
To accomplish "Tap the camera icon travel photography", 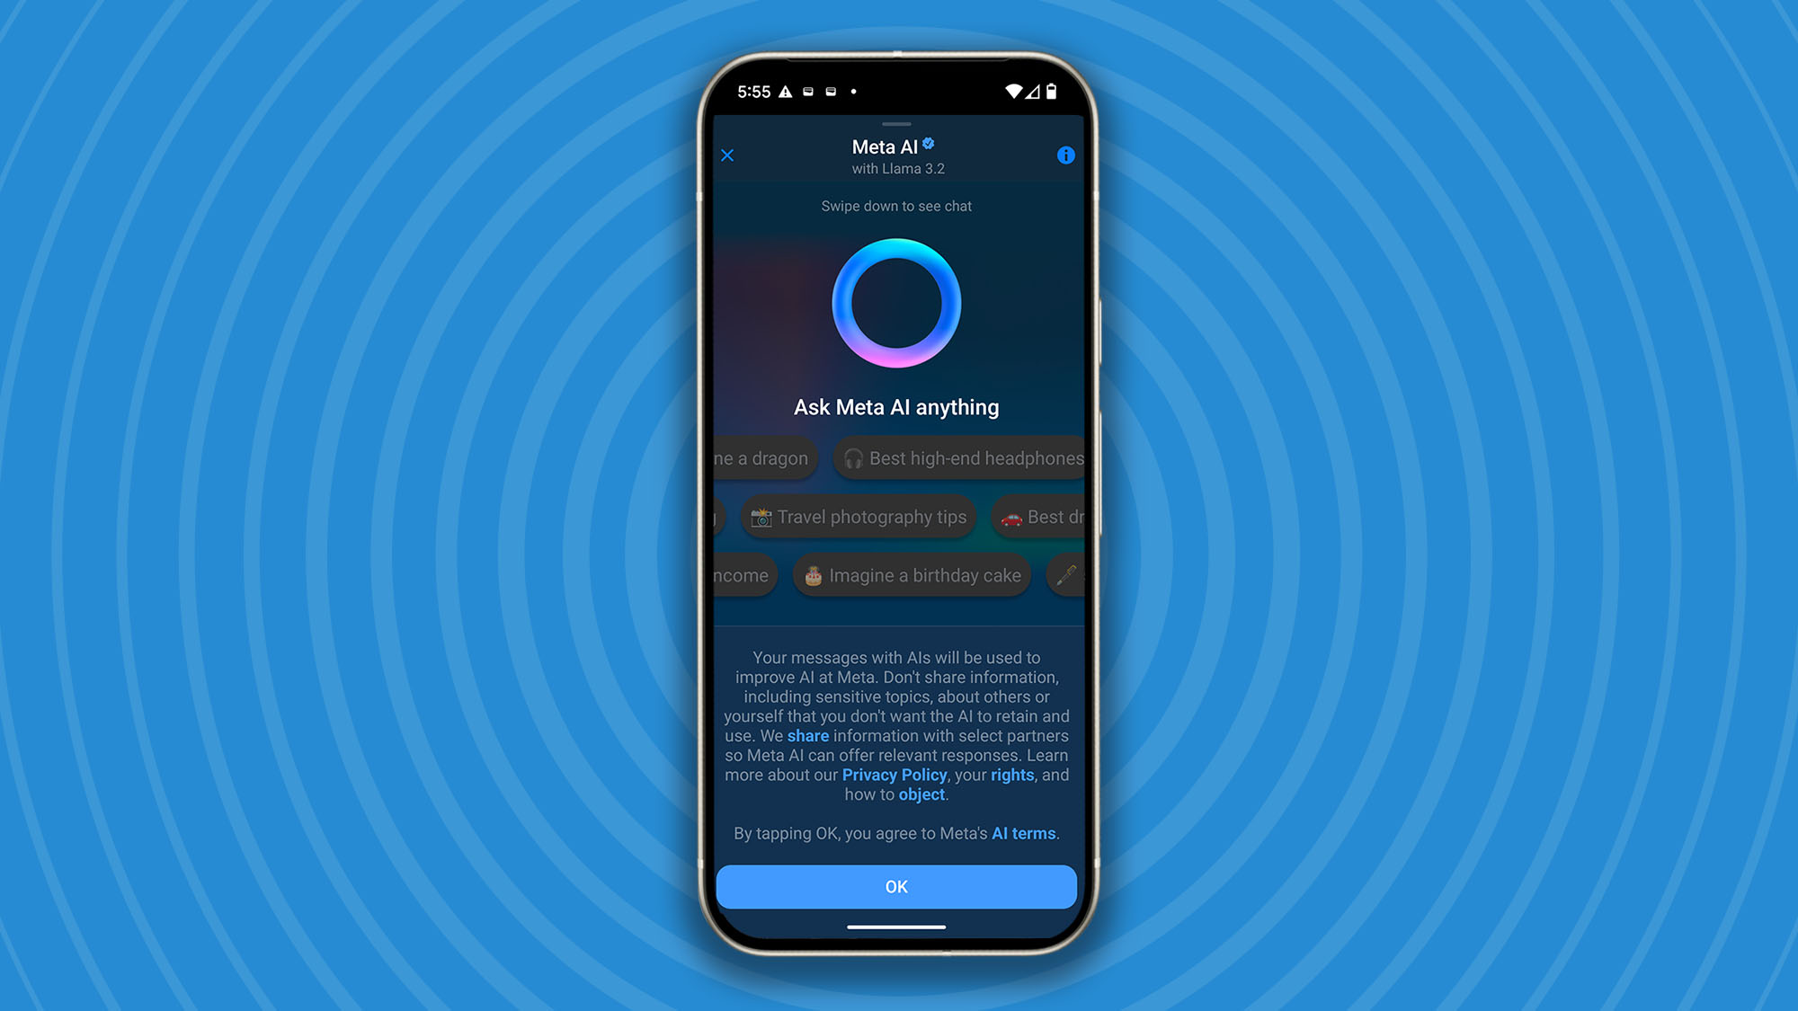I will tap(761, 518).
